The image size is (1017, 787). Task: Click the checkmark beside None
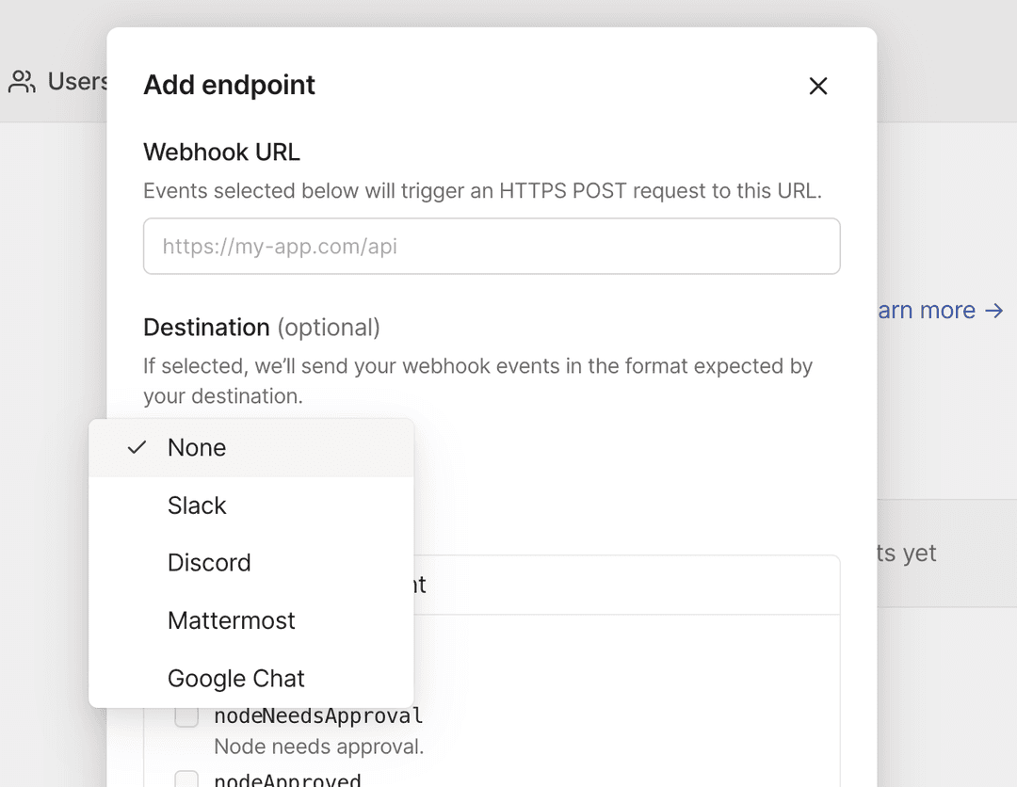click(137, 447)
